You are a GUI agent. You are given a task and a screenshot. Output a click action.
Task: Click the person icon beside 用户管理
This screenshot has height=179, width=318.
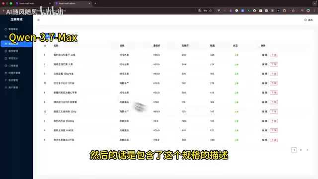5,88
